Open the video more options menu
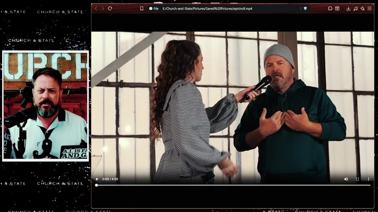The image size is (378, 212). (369, 179)
